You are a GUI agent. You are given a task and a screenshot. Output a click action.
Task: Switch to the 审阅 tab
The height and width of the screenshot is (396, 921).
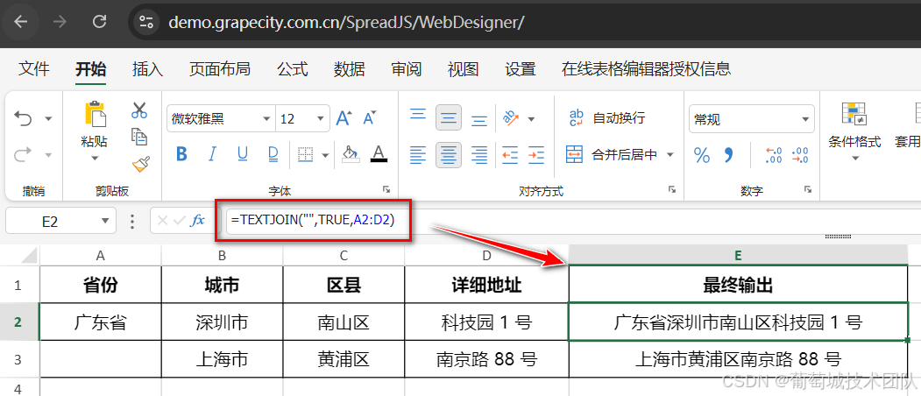point(407,68)
